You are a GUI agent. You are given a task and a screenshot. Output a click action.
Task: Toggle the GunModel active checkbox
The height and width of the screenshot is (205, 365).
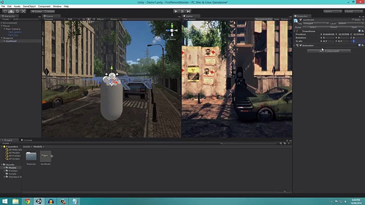pos(301,20)
